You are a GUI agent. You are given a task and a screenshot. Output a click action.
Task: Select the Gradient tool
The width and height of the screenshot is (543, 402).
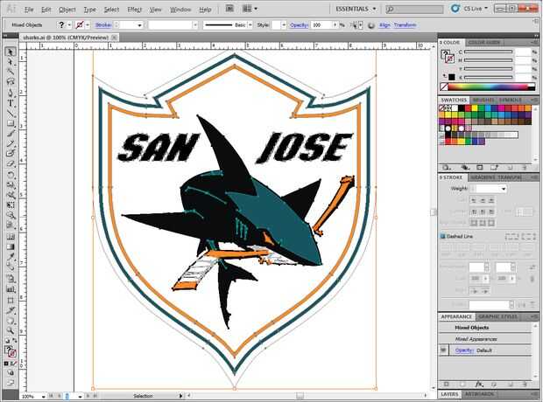pos(11,246)
